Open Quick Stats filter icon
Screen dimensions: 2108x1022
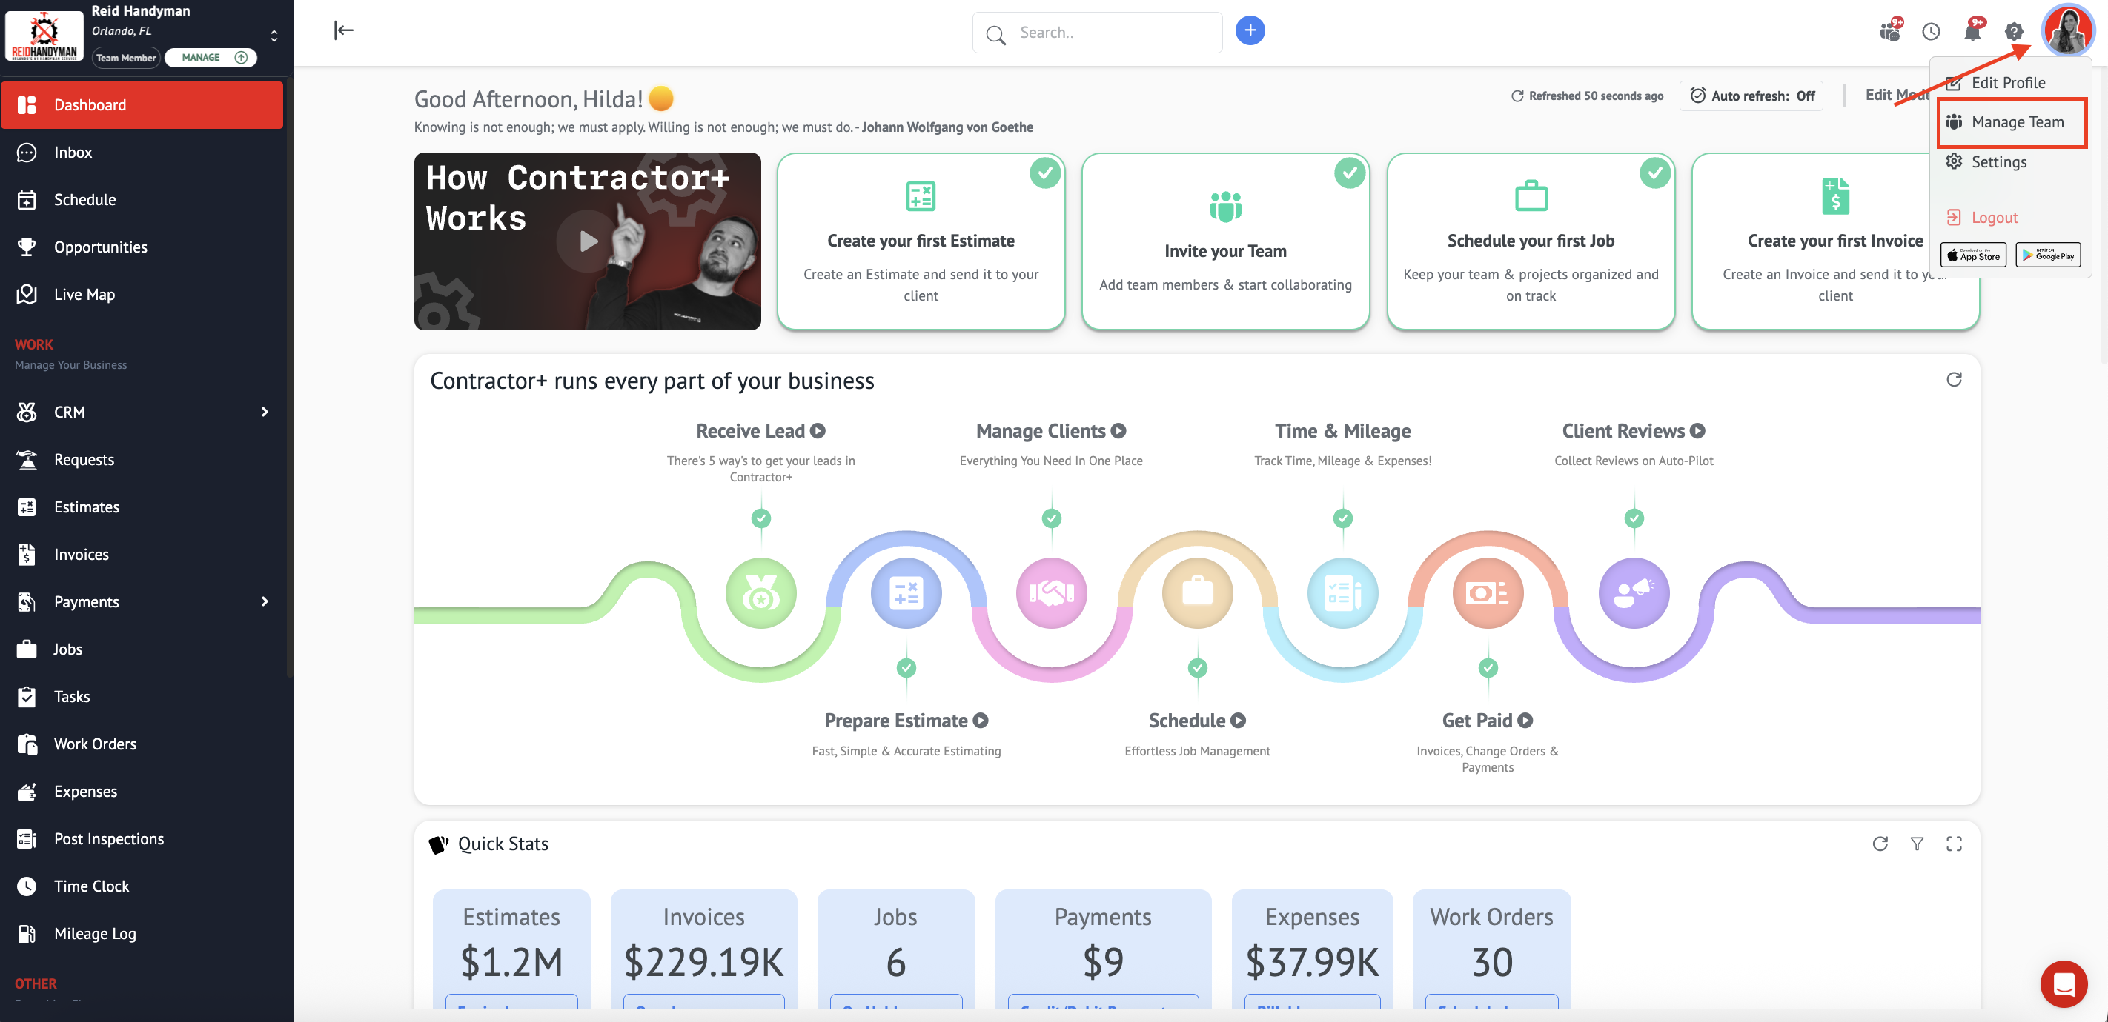tap(1917, 844)
